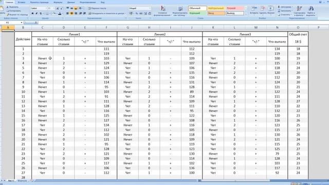329x185 pixels.
Task: Toggle underline formatting
Action: point(41,13)
